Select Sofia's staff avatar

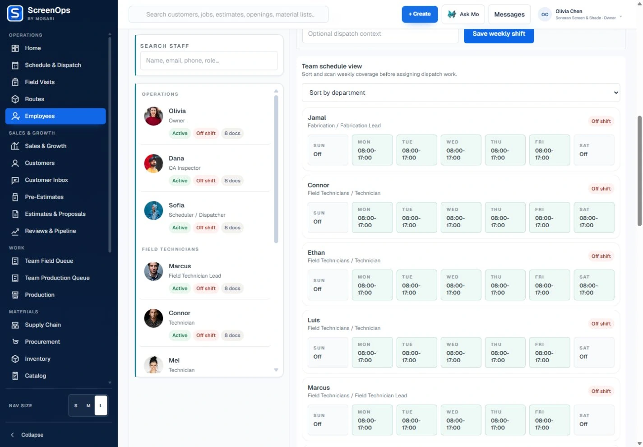(153, 210)
